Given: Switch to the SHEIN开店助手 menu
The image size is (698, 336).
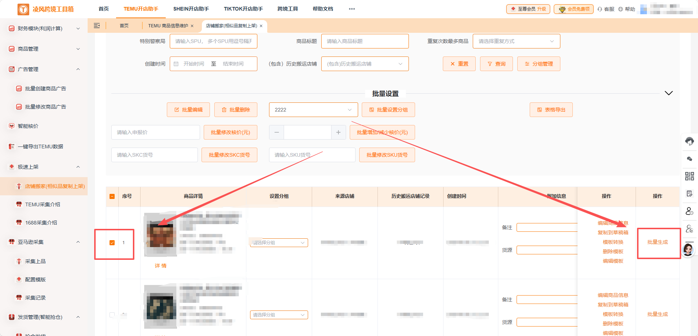Looking at the screenshot, I should pyautogui.click(x=191, y=9).
